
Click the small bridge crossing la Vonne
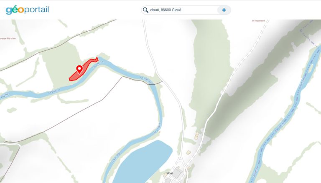click(x=152, y=84)
